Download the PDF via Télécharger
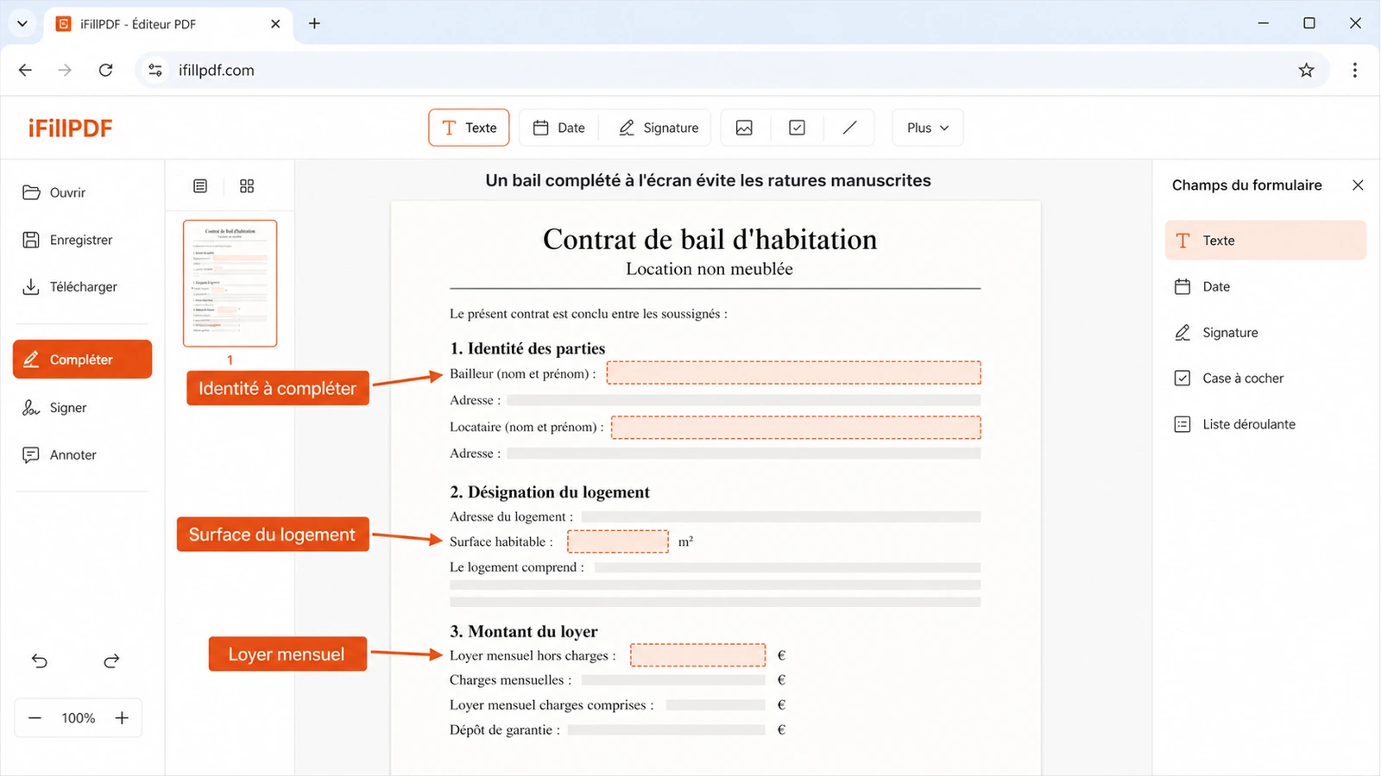The image size is (1381, 776). (69, 286)
